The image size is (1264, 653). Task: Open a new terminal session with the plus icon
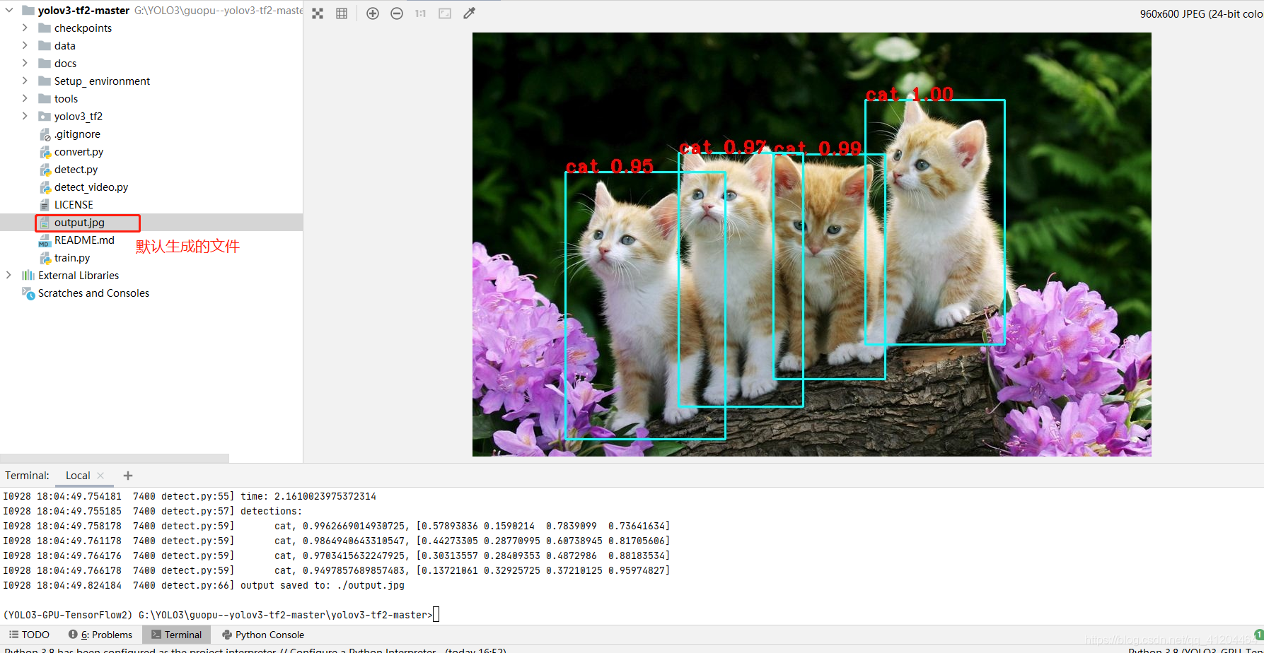click(127, 475)
